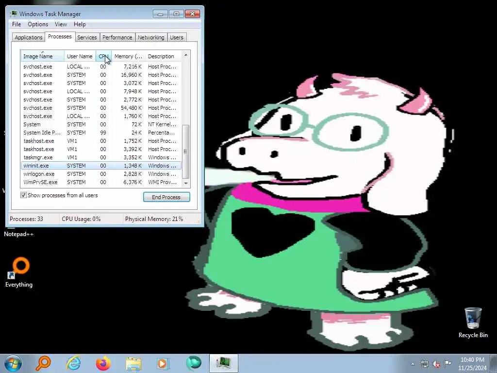Click Physical Memory: 21% status entry
This screenshot has width=497, height=373.
click(x=154, y=219)
